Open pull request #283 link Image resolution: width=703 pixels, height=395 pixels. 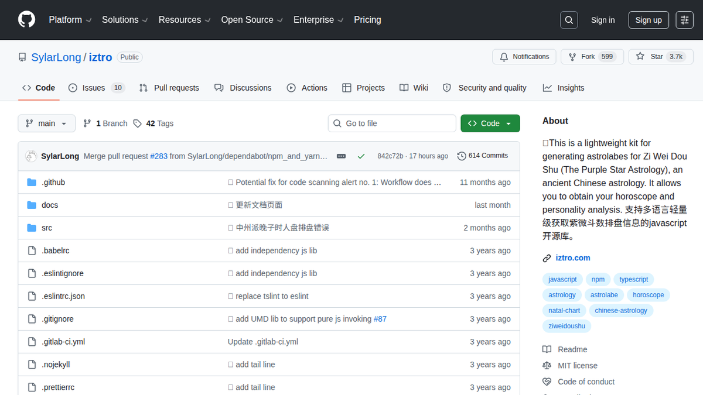[159, 156]
